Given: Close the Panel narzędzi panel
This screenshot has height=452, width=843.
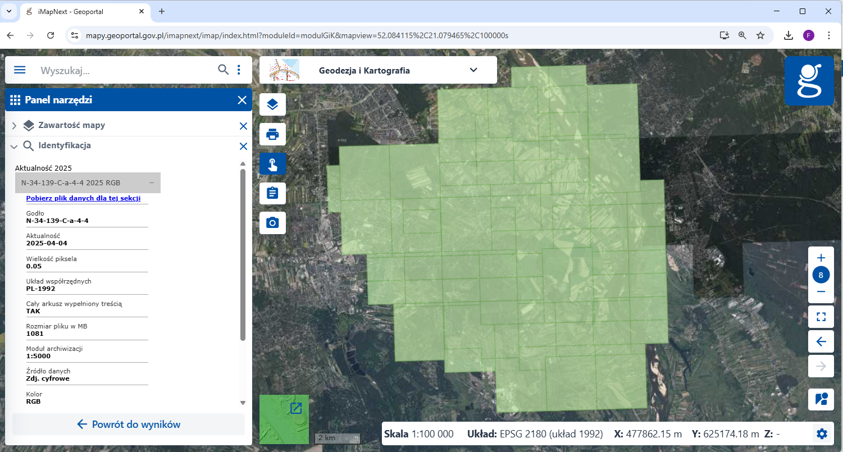Looking at the screenshot, I should (242, 101).
